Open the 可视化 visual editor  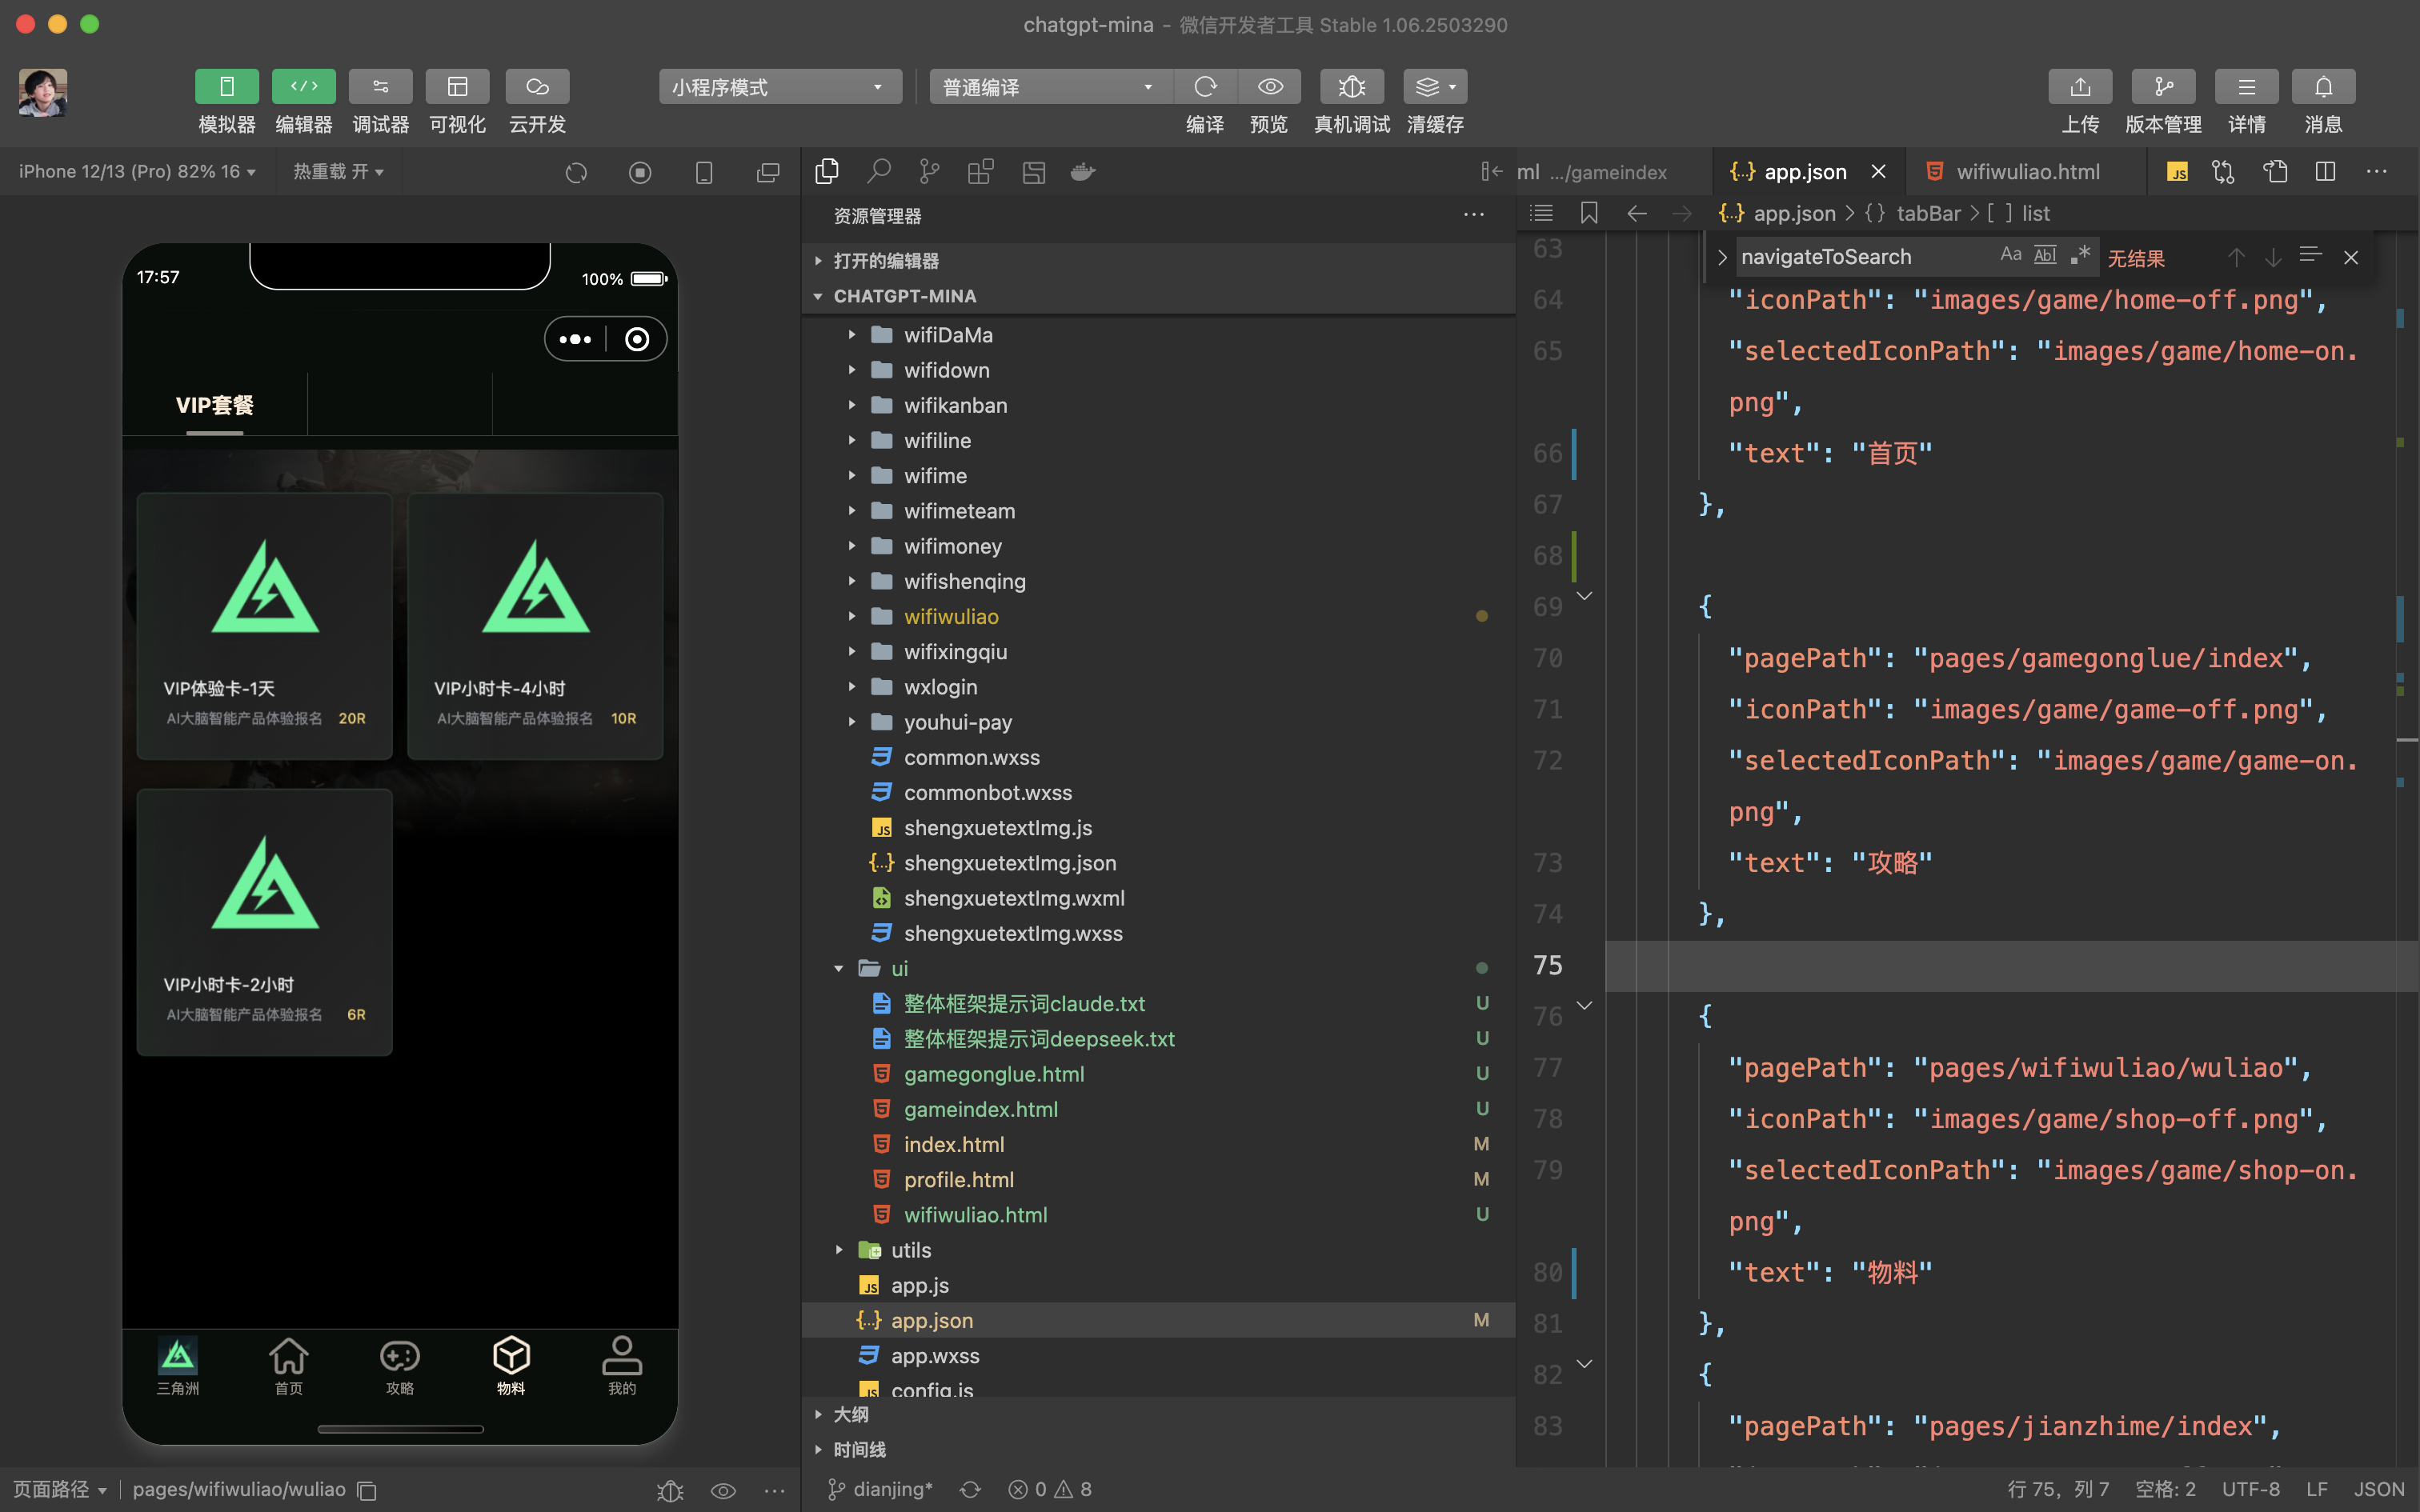(457, 87)
